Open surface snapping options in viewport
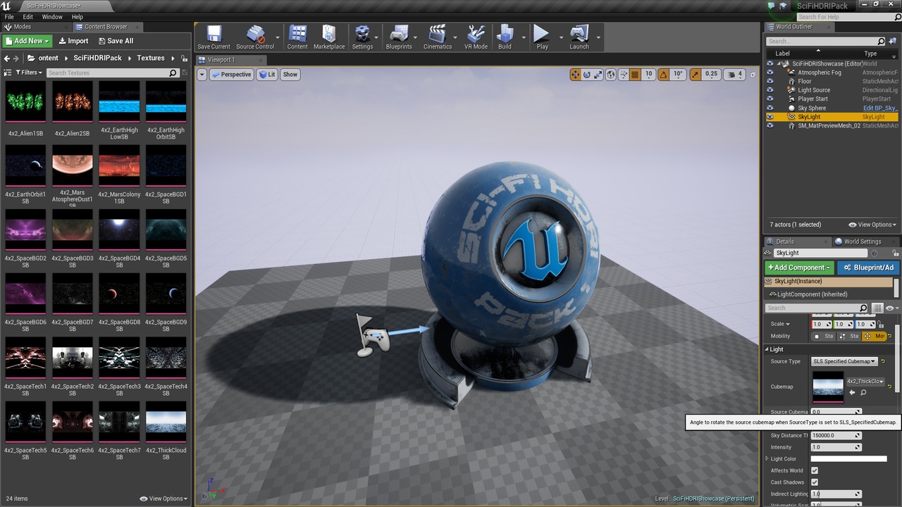Image resolution: width=902 pixels, height=507 pixels. (x=623, y=74)
